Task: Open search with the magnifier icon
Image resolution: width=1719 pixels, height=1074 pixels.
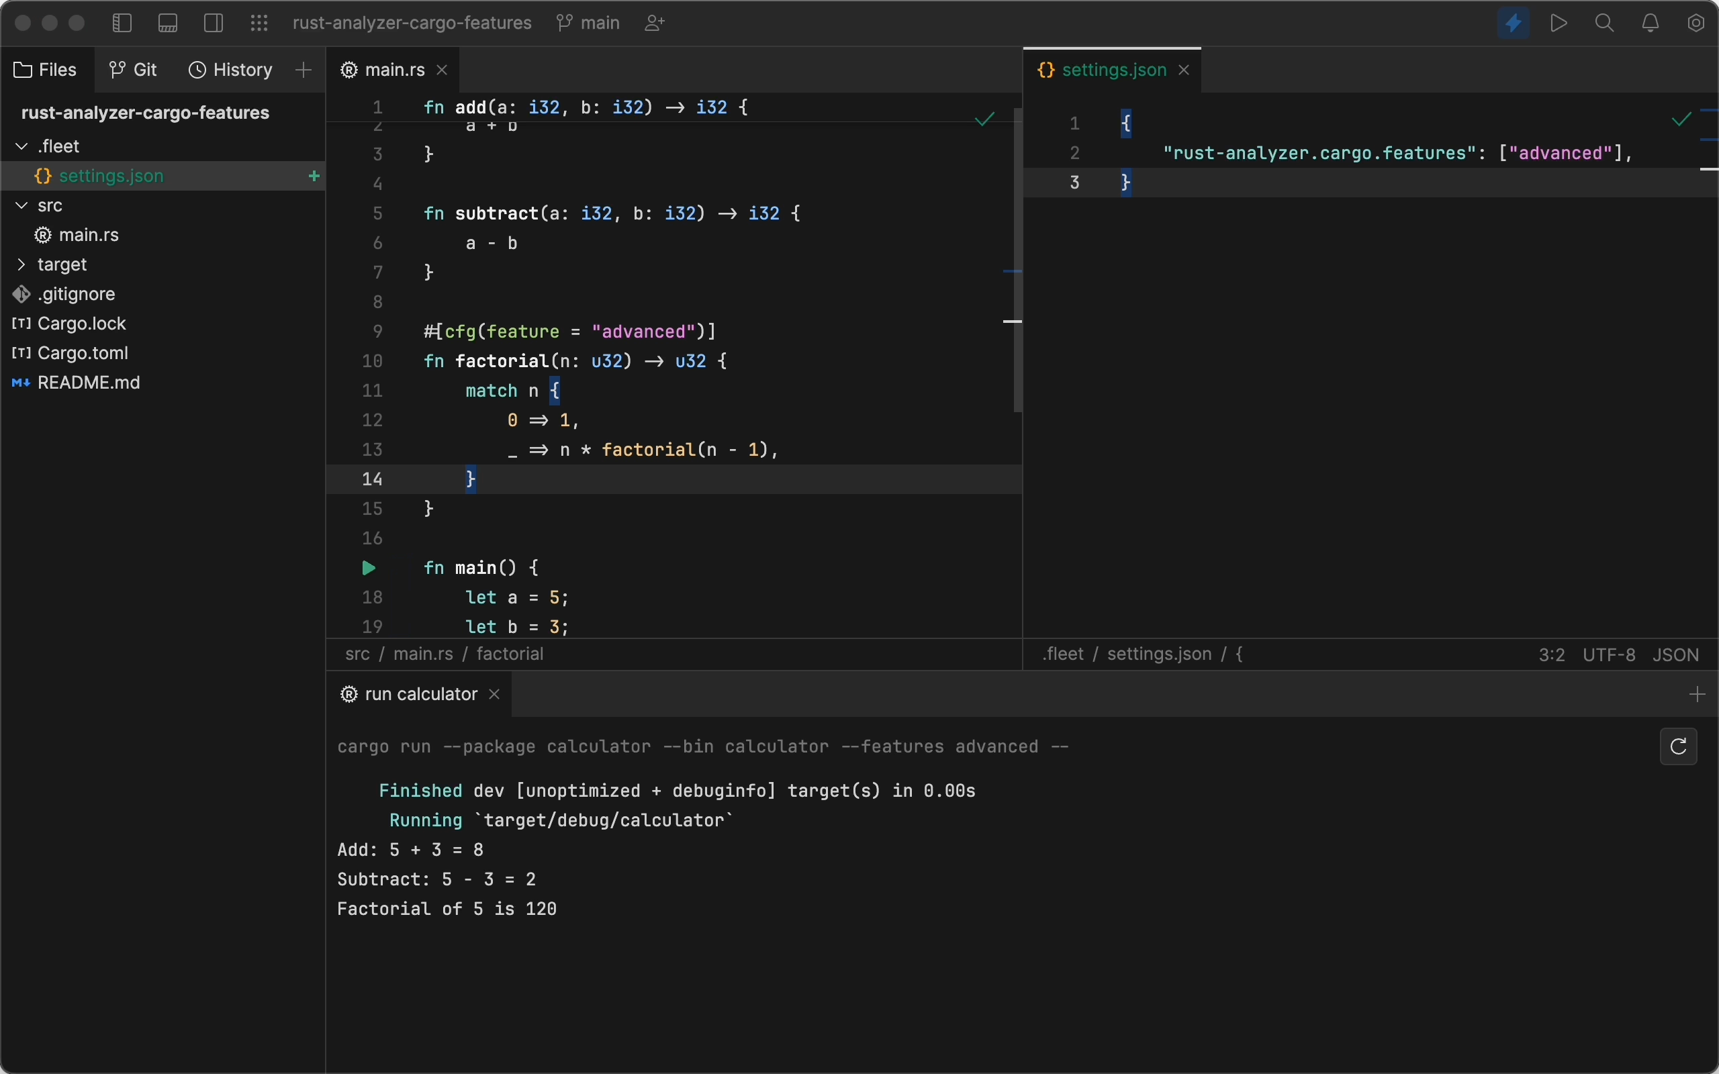Action: tap(1605, 23)
